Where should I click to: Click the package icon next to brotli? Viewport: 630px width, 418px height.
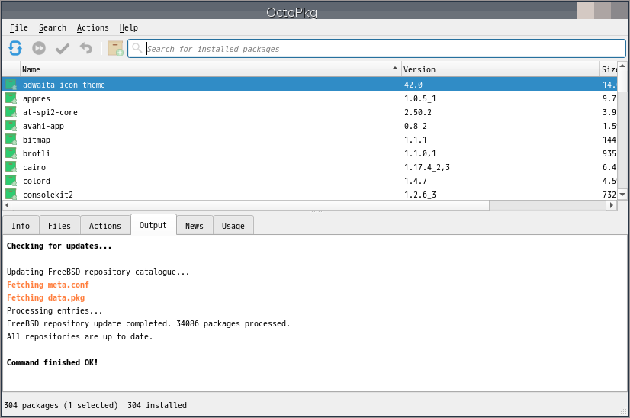pos(11,153)
